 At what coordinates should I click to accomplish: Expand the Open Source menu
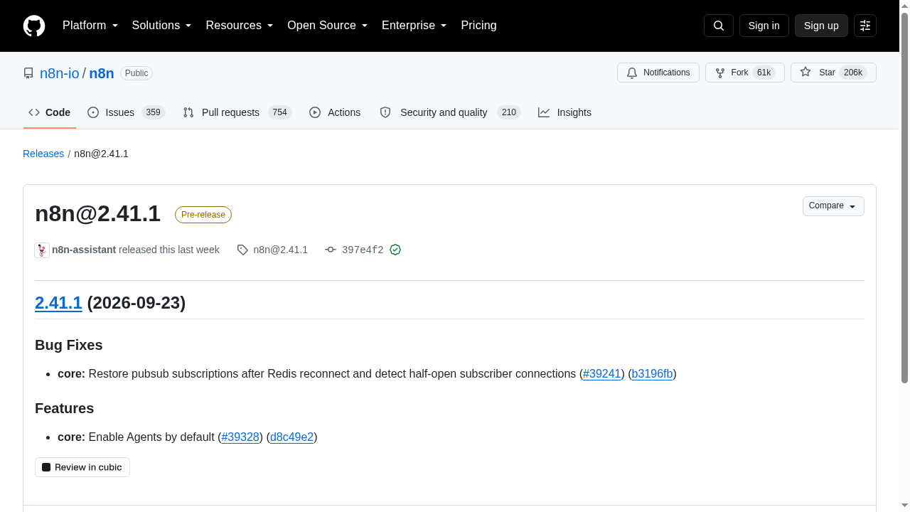point(328,26)
